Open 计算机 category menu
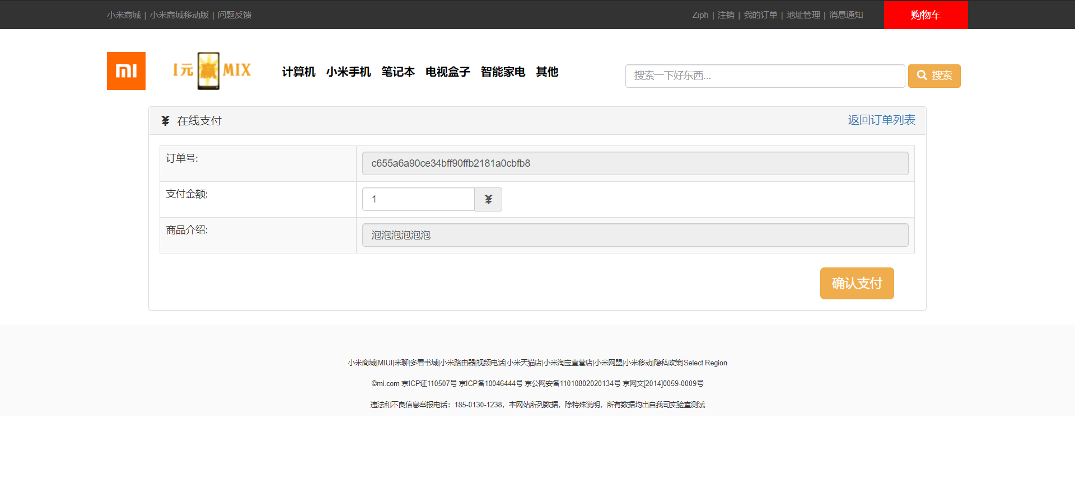Viewport: 1075px width, 503px height. pyautogui.click(x=298, y=72)
